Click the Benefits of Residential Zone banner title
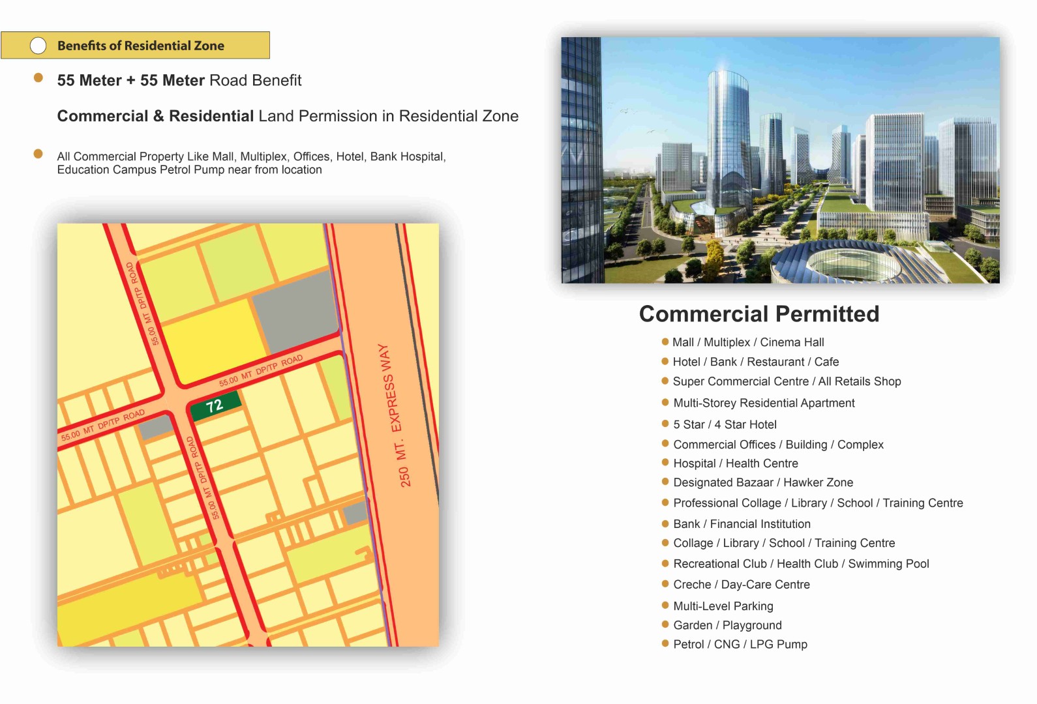The image size is (1037, 704). (x=140, y=46)
